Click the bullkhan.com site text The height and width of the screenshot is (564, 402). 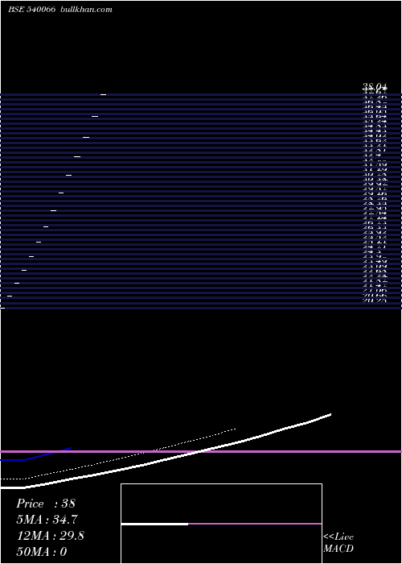pyautogui.click(x=87, y=10)
